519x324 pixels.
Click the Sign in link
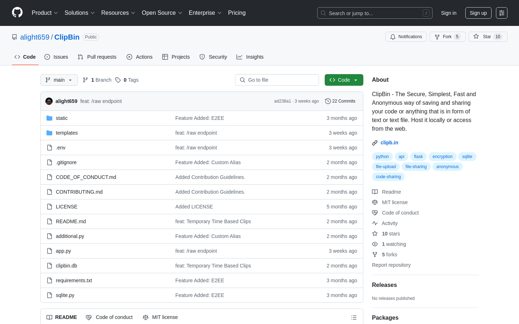point(449,13)
